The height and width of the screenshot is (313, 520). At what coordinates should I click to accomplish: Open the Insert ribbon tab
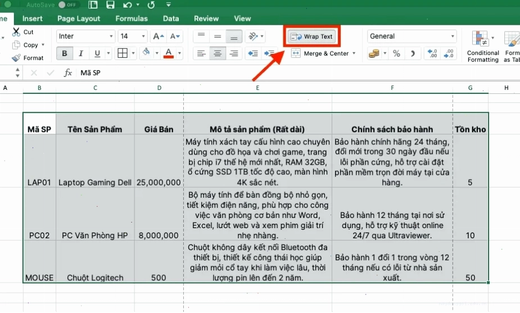(x=33, y=19)
